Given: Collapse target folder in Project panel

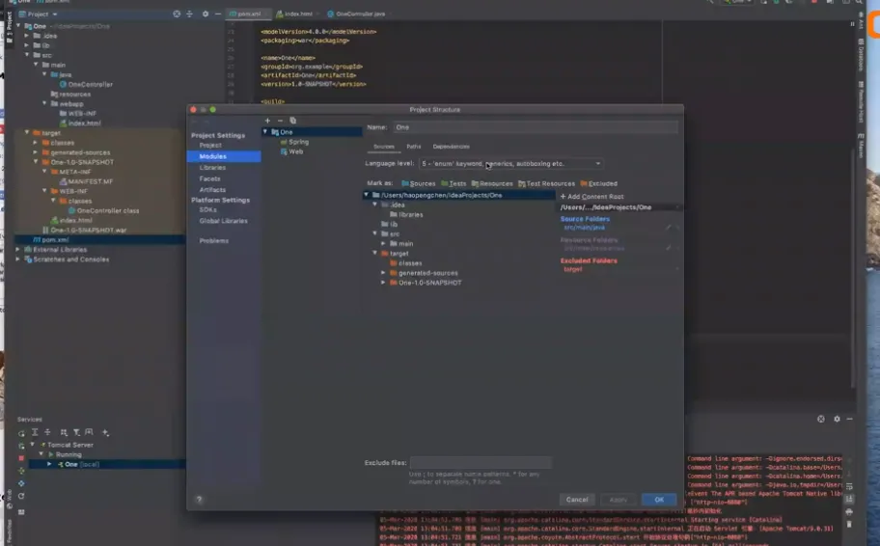Looking at the screenshot, I should tap(26, 133).
